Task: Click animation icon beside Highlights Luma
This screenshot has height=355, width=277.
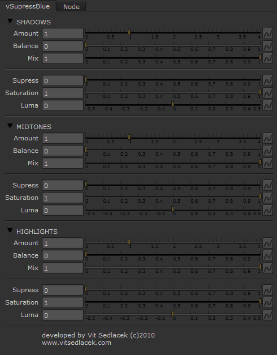Action: coord(268,315)
